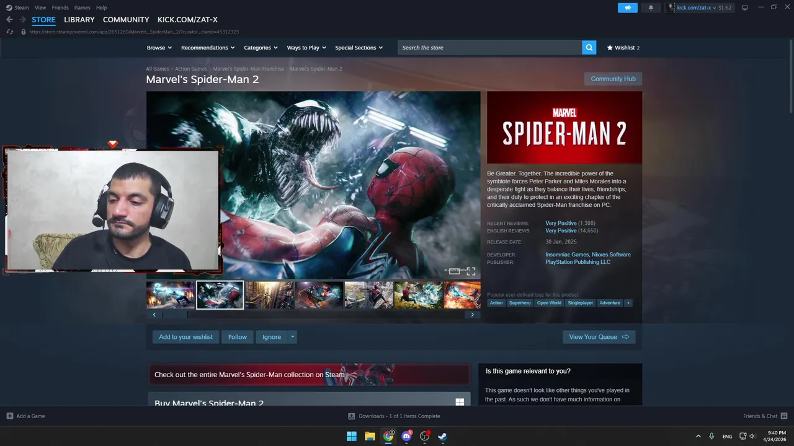The width and height of the screenshot is (794, 446).
Task: Expand the Ways to Play dropdown
Action: point(306,48)
